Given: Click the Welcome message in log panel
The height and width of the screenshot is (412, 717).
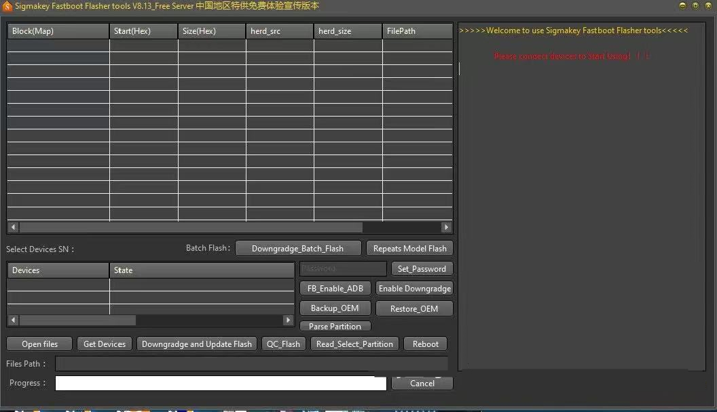Looking at the screenshot, I should pos(574,30).
